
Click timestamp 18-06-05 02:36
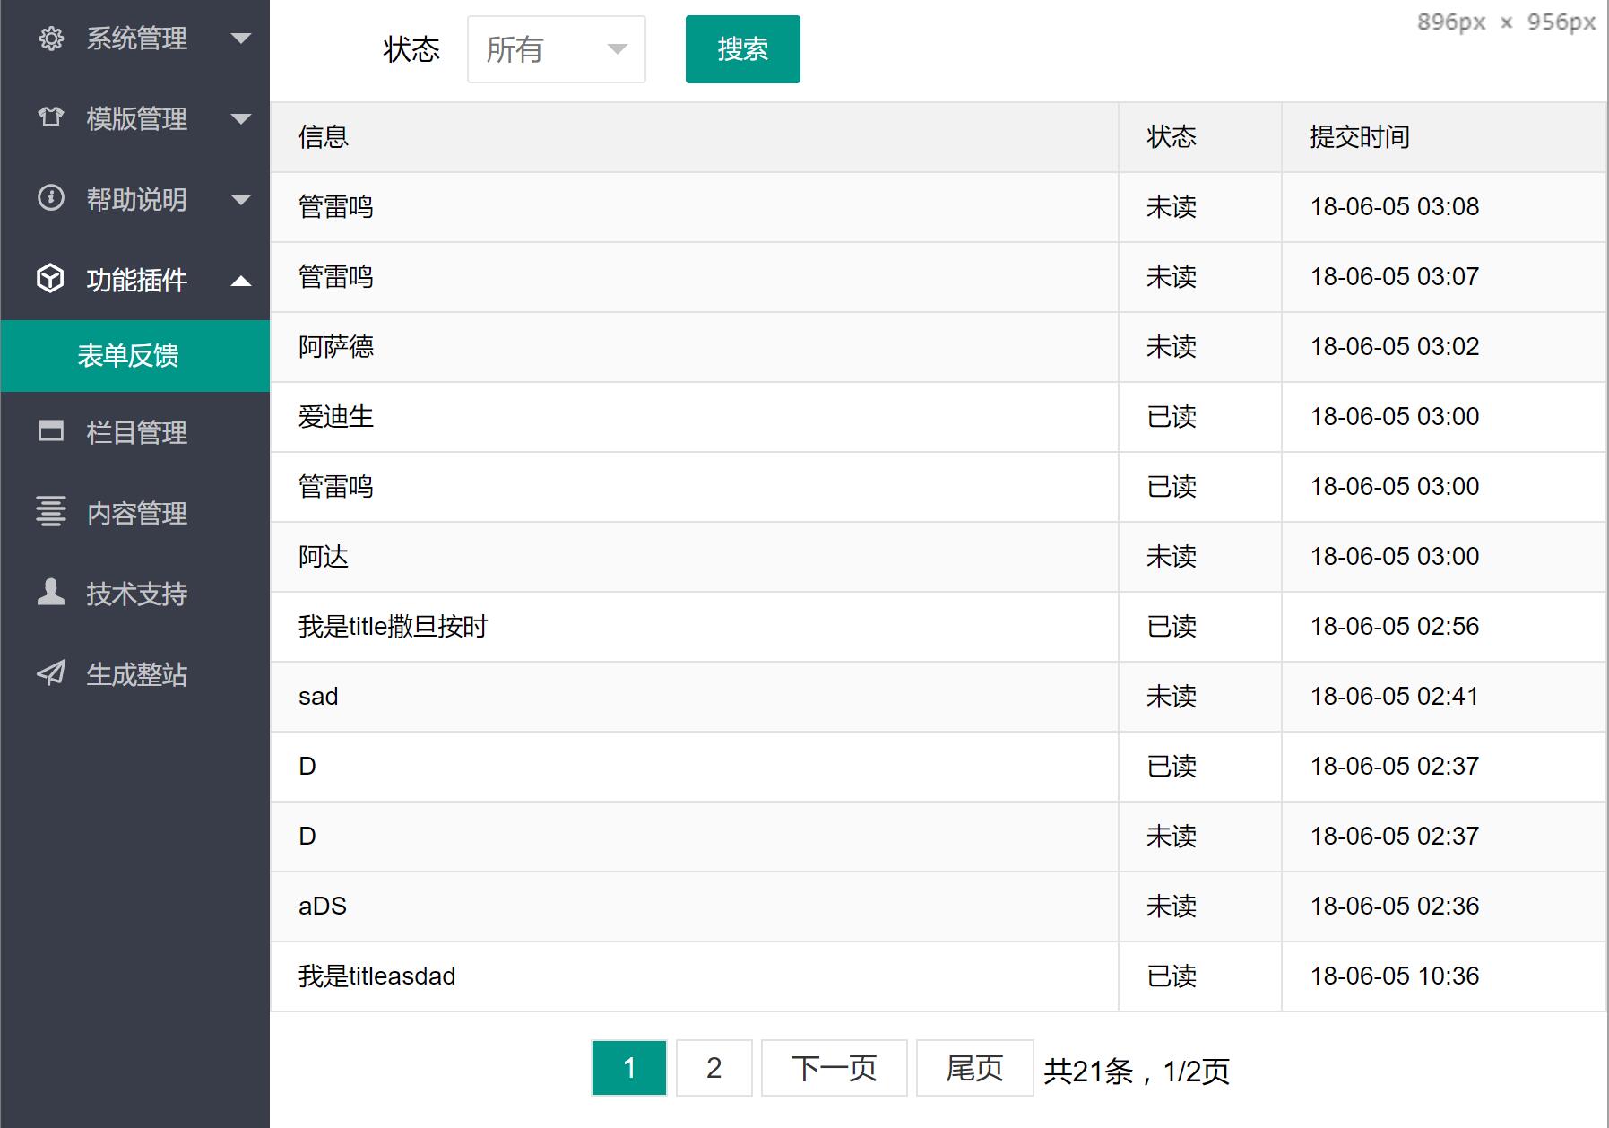(x=1395, y=907)
